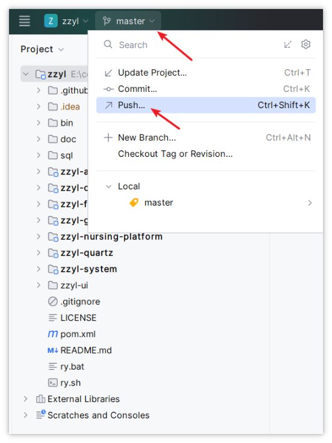Open branches popup settings gear

[x=306, y=44]
